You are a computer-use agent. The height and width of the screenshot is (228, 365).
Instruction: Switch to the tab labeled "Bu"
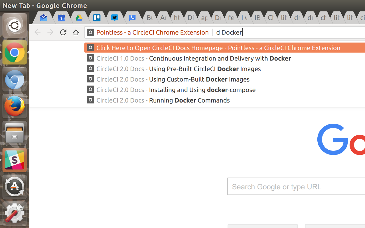[x=149, y=18]
